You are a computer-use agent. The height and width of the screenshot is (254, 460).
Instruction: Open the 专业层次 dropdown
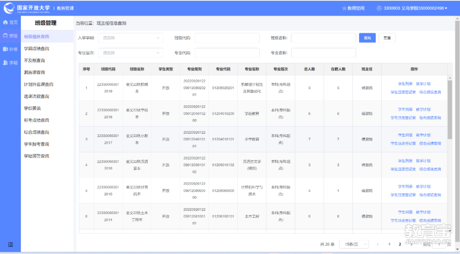coord(131,53)
